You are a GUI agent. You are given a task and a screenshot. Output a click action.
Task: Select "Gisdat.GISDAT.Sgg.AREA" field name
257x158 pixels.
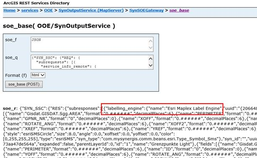[x=53, y=113]
